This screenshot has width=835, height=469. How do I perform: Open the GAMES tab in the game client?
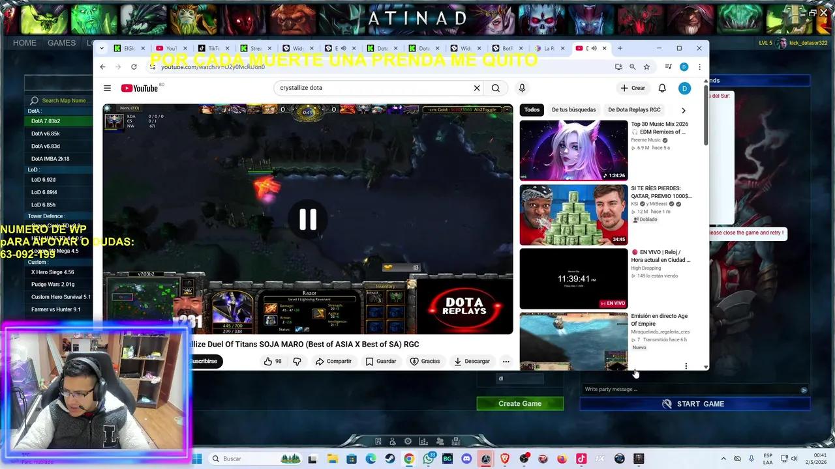61,43
